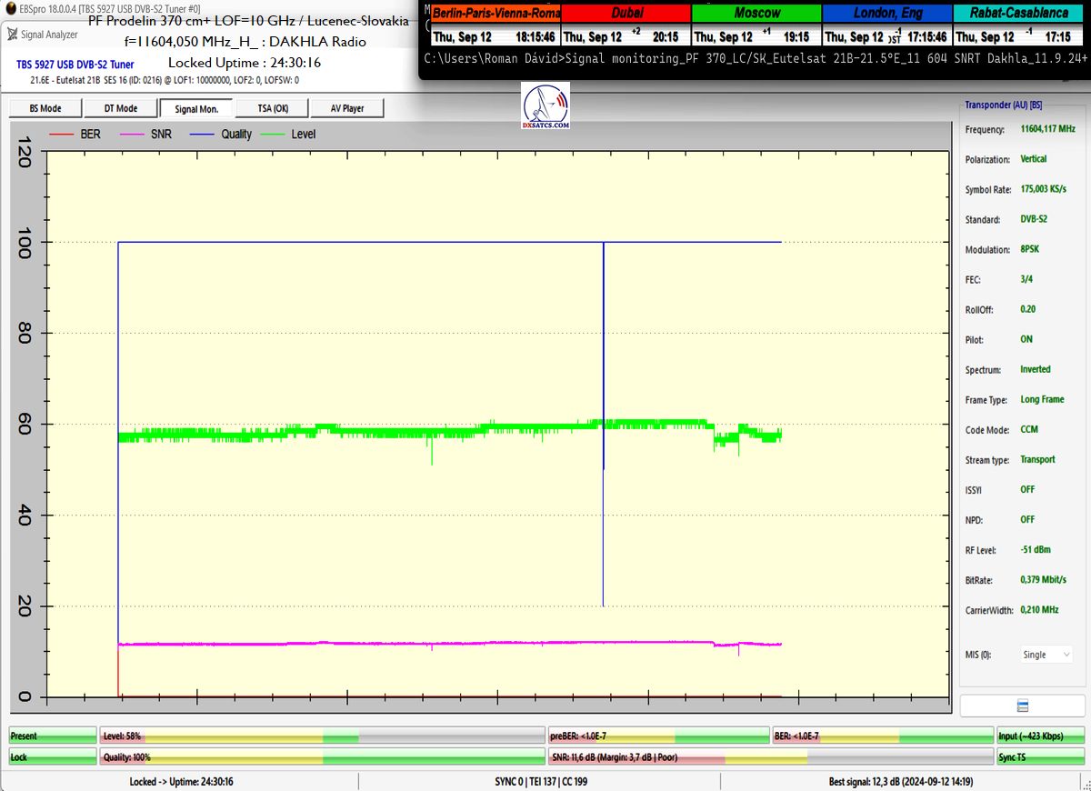Open the MIS Single dropdown
Image resolution: width=1091 pixels, height=791 pixels.
[1046, 655]
